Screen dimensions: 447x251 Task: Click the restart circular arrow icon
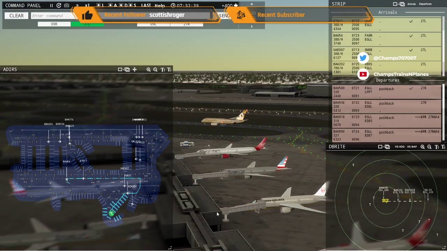pyautogui.click(x=59, y=6)
